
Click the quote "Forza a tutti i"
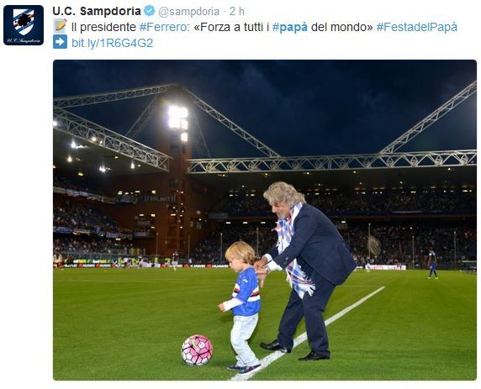pos(232,27)
